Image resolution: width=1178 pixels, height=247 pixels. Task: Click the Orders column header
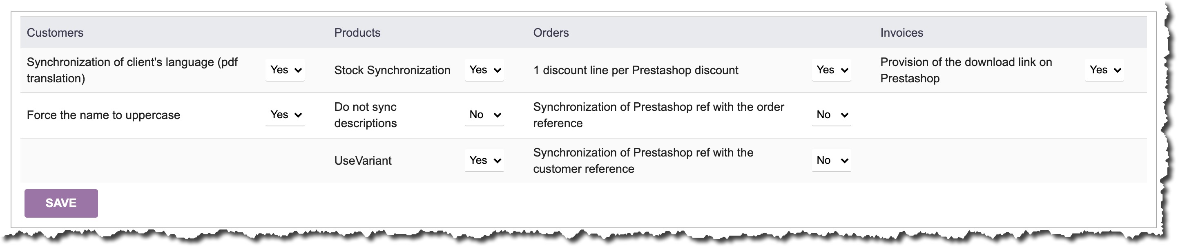(x=551, y=33)
